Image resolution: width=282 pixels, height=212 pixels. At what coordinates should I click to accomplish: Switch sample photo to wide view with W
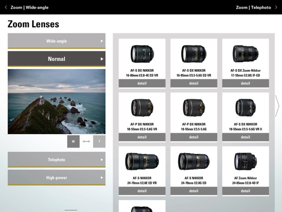tap(74, 141)
